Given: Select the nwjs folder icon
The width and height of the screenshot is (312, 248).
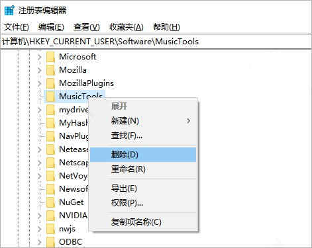Looking at the screenshot, I should [50, 229].
